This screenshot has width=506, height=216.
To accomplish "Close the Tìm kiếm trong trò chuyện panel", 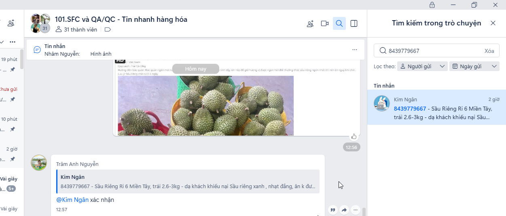I will click(493, 23).
